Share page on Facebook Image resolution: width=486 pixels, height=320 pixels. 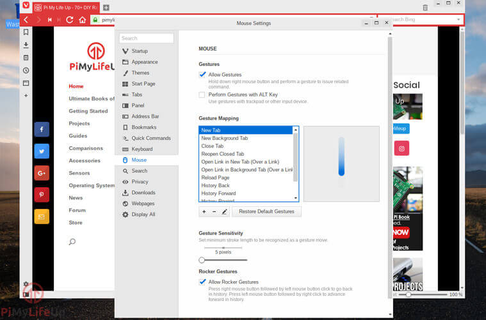tap(42, 129)
